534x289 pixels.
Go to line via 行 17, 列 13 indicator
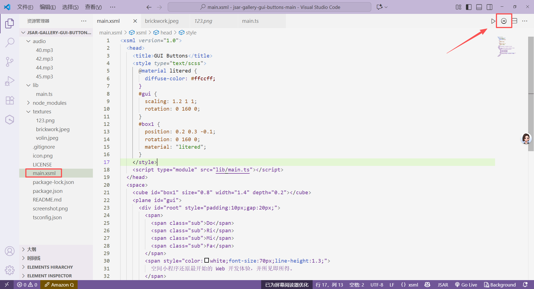[x=329, y=285]
